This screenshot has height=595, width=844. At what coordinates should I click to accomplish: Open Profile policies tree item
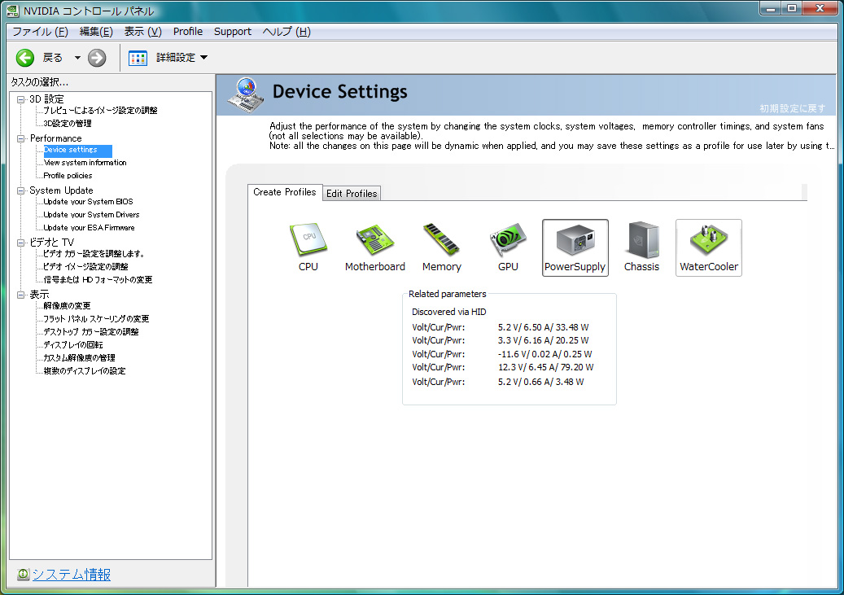click(68, 176)
